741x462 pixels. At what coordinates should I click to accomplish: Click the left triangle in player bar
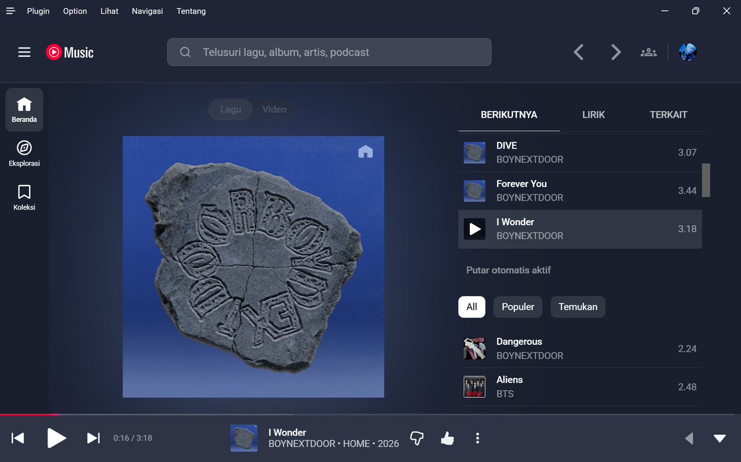pyautogui.click(x=689, y=439)
